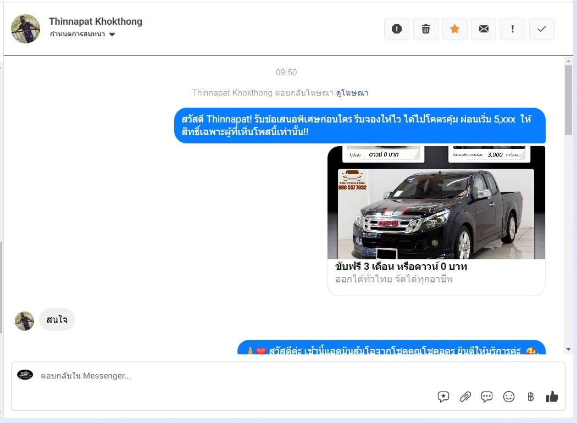Attach a file with paperclip icon

click(x=465, y=397)
